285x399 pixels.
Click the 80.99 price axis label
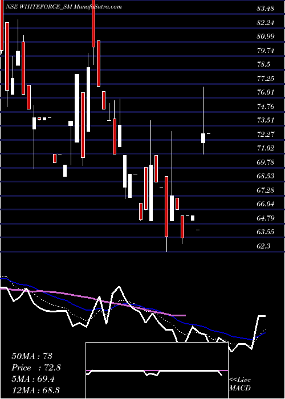(266, 36)
